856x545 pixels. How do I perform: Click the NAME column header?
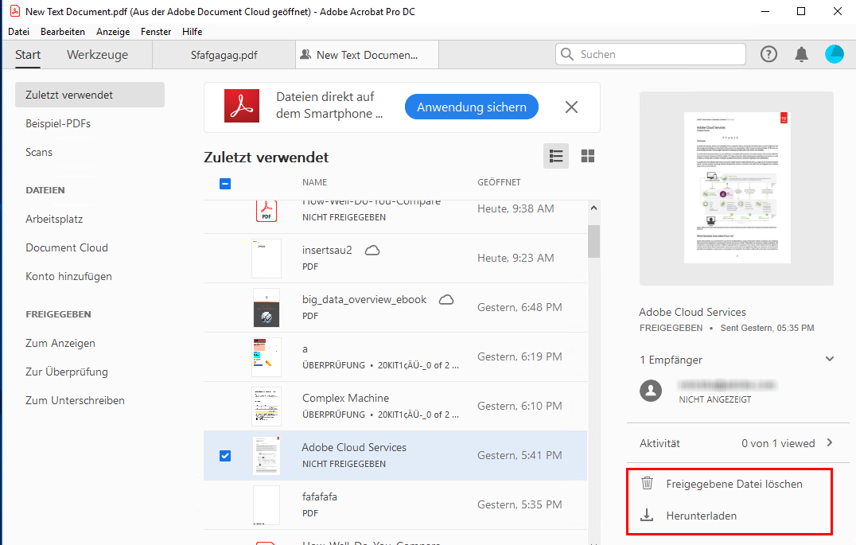click(x=314, y=182)
